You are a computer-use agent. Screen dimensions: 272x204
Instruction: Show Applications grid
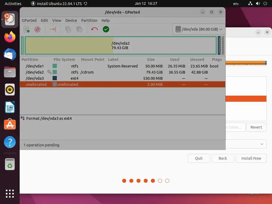click(10, 194)
